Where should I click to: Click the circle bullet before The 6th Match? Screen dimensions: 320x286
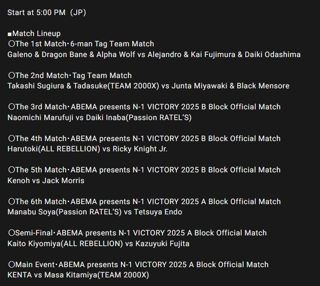[x=12, y=202]
